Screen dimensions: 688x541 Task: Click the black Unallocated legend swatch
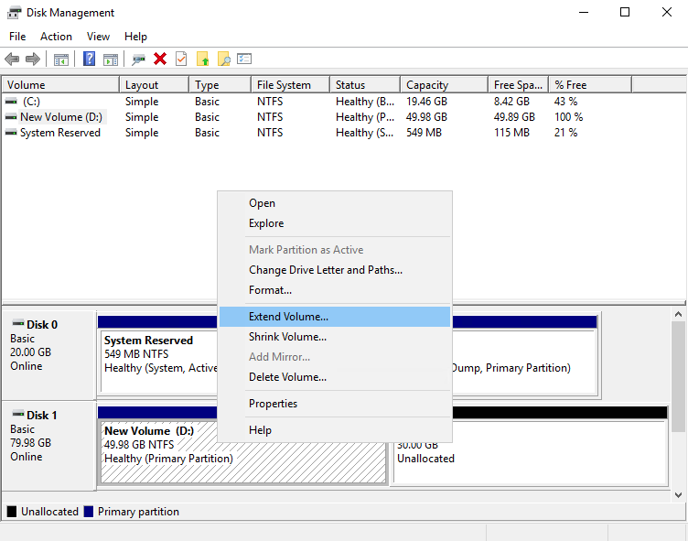coord(12,512)
